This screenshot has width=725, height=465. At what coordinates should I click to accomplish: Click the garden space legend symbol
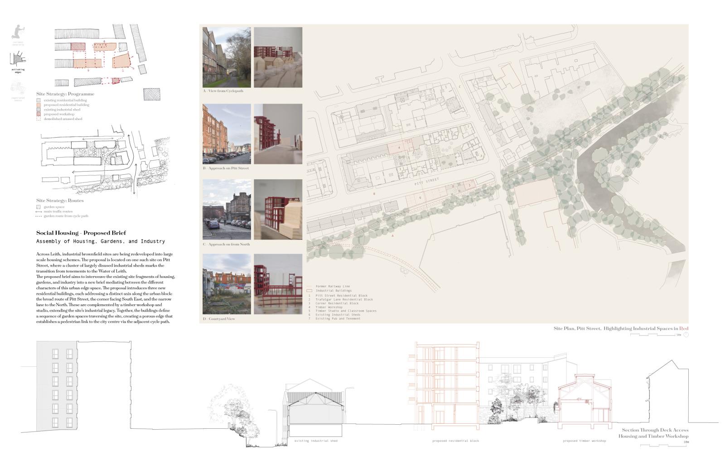tap(39, 207)
